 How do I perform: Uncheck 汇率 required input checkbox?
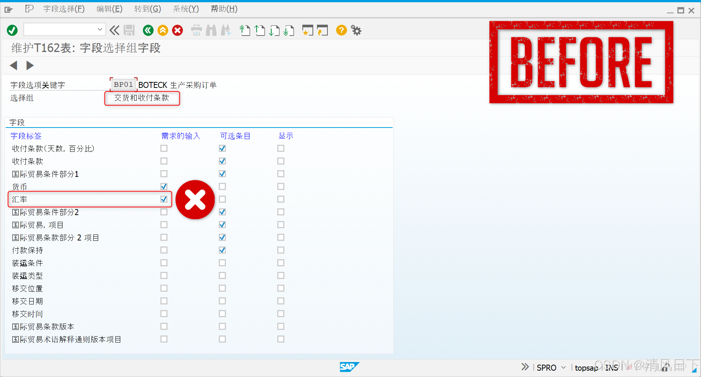coord(164,199)
